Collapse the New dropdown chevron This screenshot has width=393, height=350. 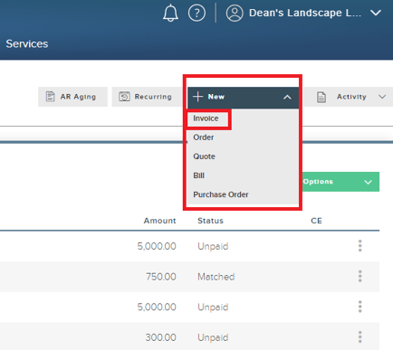tap(287, 97)
